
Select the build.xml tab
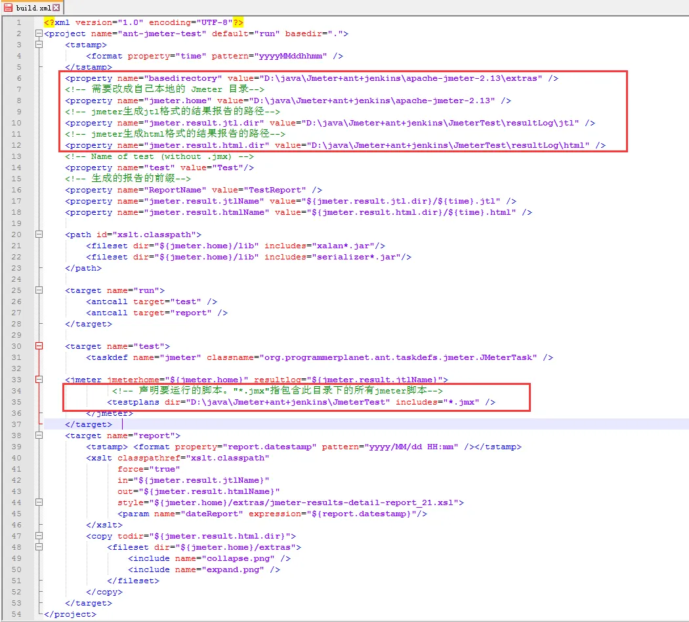coord(31,7)
